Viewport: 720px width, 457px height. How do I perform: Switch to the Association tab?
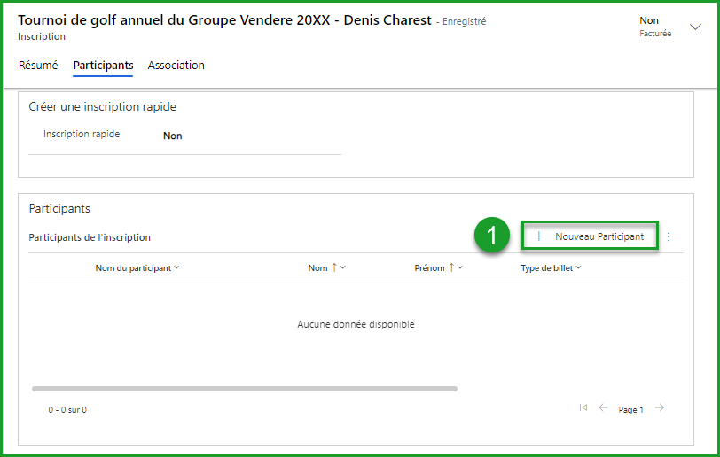click(x=176, y=66)
